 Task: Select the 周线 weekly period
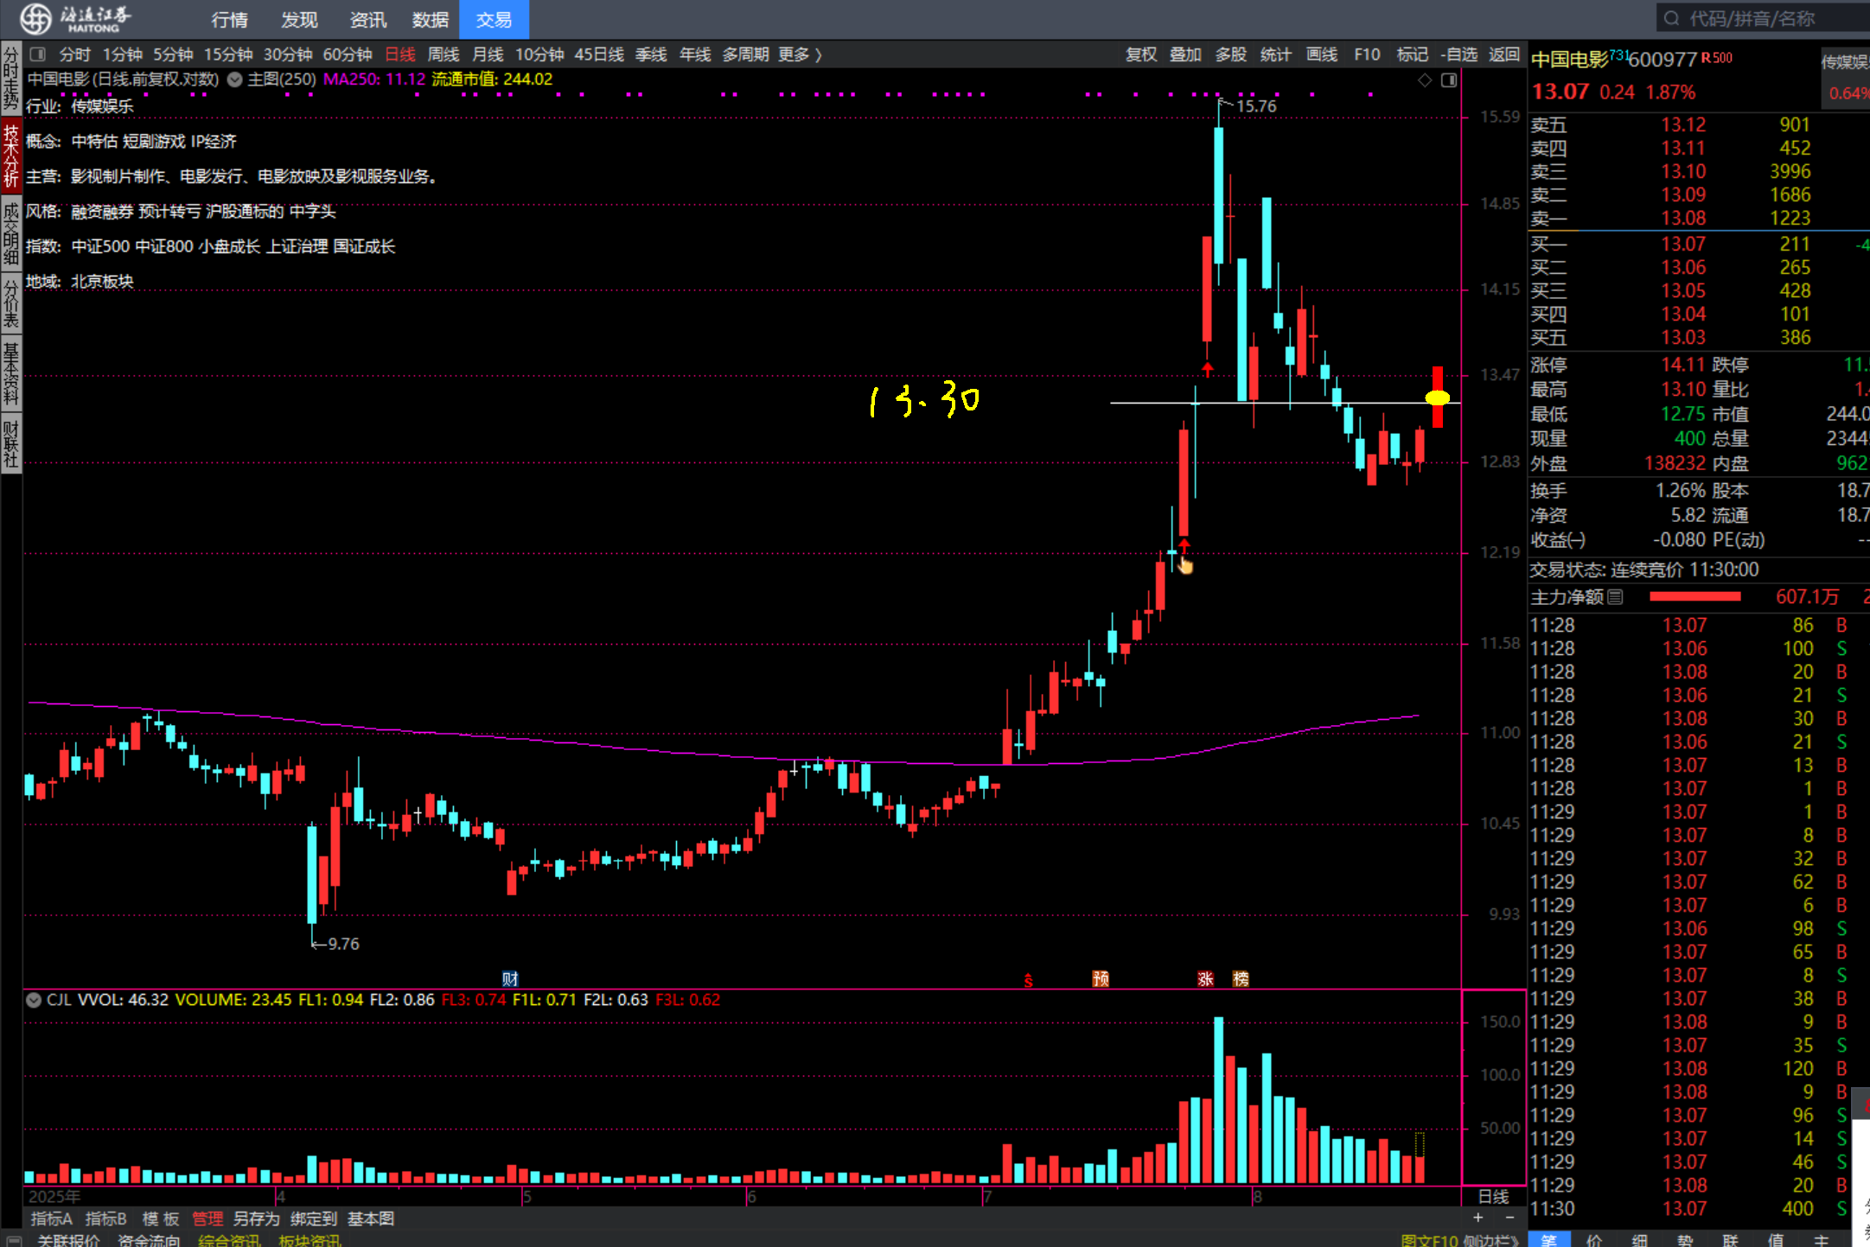coord(444,54)
